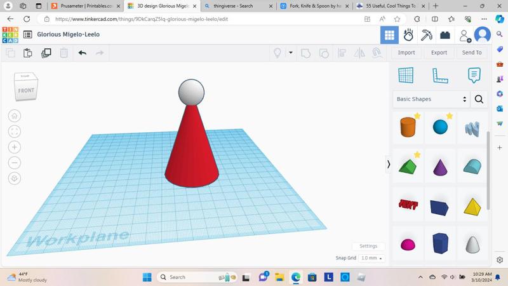Screen dimensions: 508x286
Task: Click the Duplicate and repeat icon
Action: (46, 53)
